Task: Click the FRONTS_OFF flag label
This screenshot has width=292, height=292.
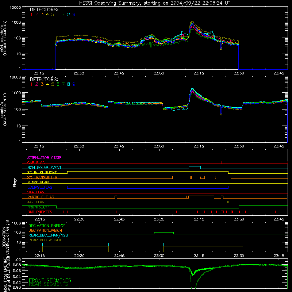Action: pos(38,207)
